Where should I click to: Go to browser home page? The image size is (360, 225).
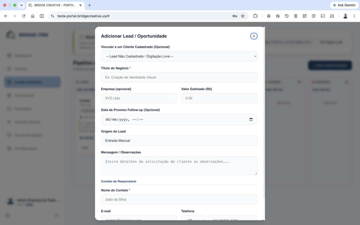[33, 16]
